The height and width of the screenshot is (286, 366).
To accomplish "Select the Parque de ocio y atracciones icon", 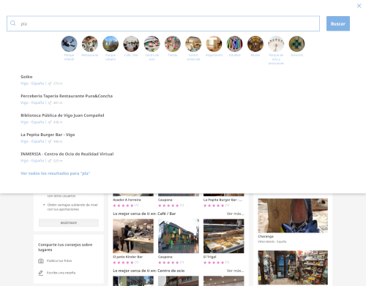I will pos(276,44).
